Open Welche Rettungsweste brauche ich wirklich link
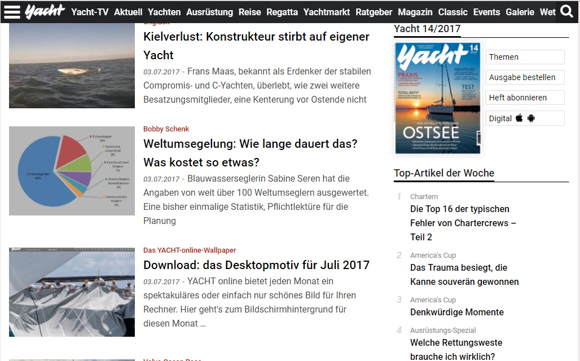The image size is (580, 361). tap(456, 350)
